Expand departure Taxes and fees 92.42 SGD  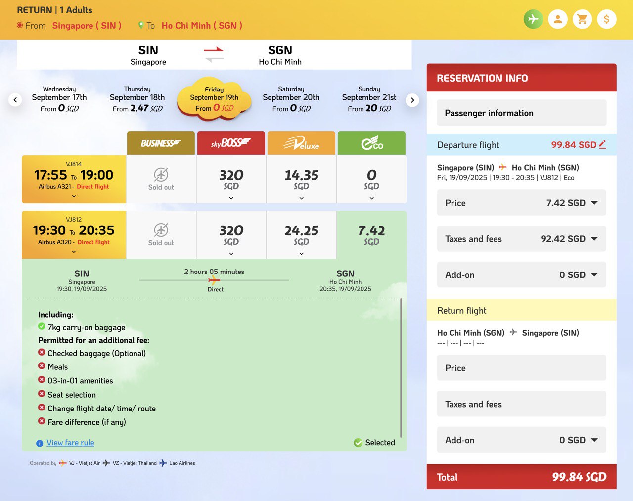594,239
